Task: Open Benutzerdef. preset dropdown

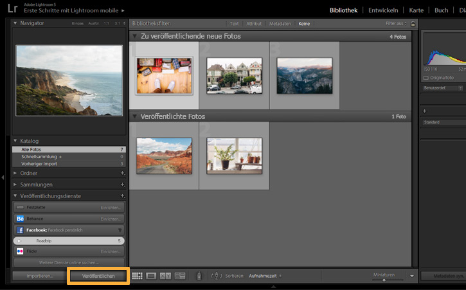Action: point(443,88)
